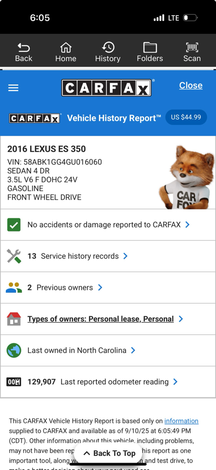Screen dimensions: 216x470
Task: Open the Folders icon
Action: coord(150,47)
